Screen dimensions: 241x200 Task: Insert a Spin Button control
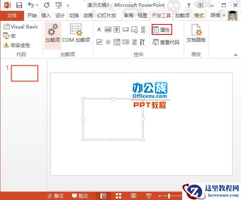click(117, 29)
